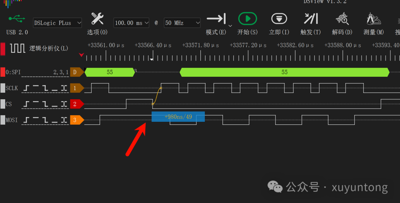Select channel 1 tag on SCLK row

pyautogui.click(x=77, y=88)
